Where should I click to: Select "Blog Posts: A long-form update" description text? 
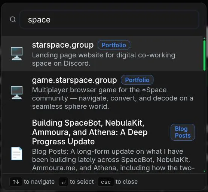[x=113, y=159]
